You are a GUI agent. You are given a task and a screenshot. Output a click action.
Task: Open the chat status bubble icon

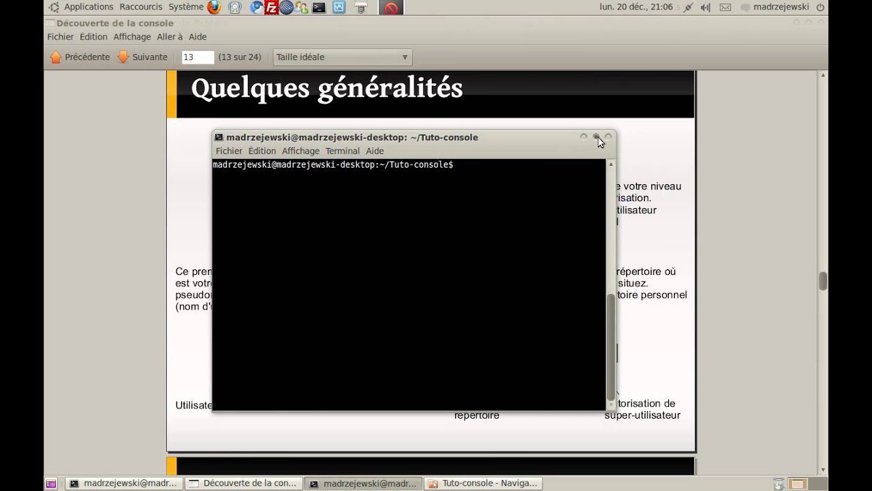pyautogui.click(x=745, y=7)
